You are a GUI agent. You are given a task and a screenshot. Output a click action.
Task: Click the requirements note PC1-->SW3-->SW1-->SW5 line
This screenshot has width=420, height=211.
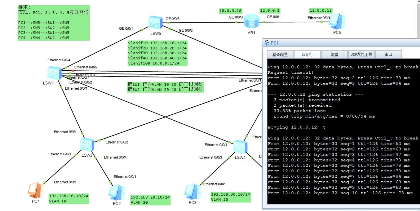pyautogui.click(x=44, y=23)
